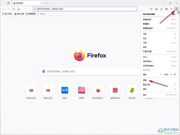Screen dimensions: 180x135
Task: Go forward with the forward arrow
Action: click(8, 9)
